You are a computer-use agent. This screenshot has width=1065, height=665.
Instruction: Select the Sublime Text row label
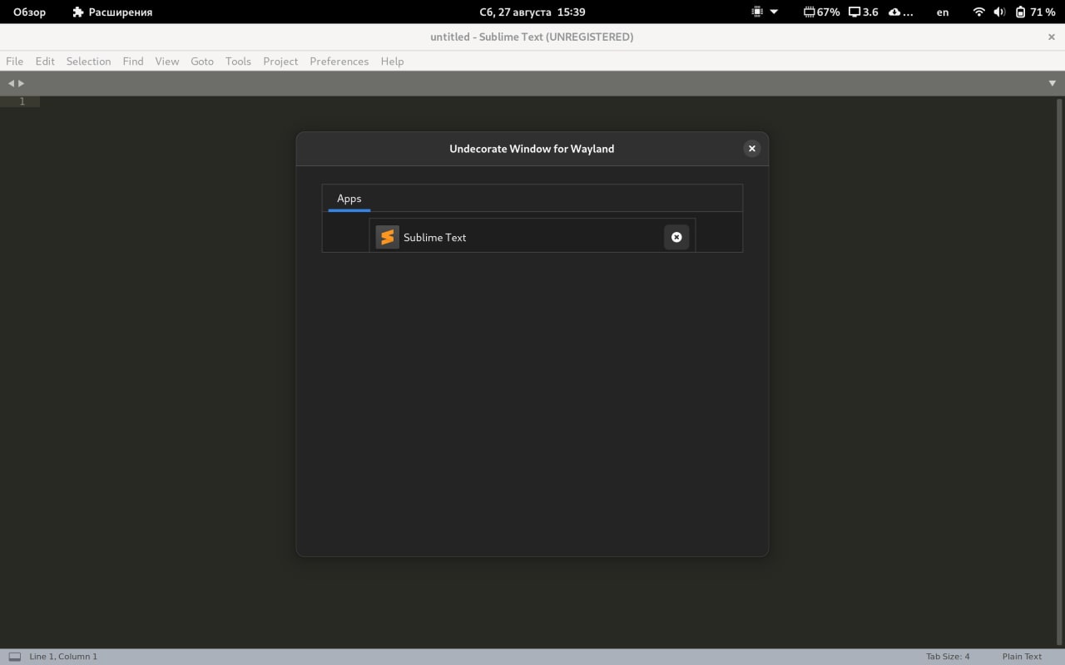tap(435, 238)
